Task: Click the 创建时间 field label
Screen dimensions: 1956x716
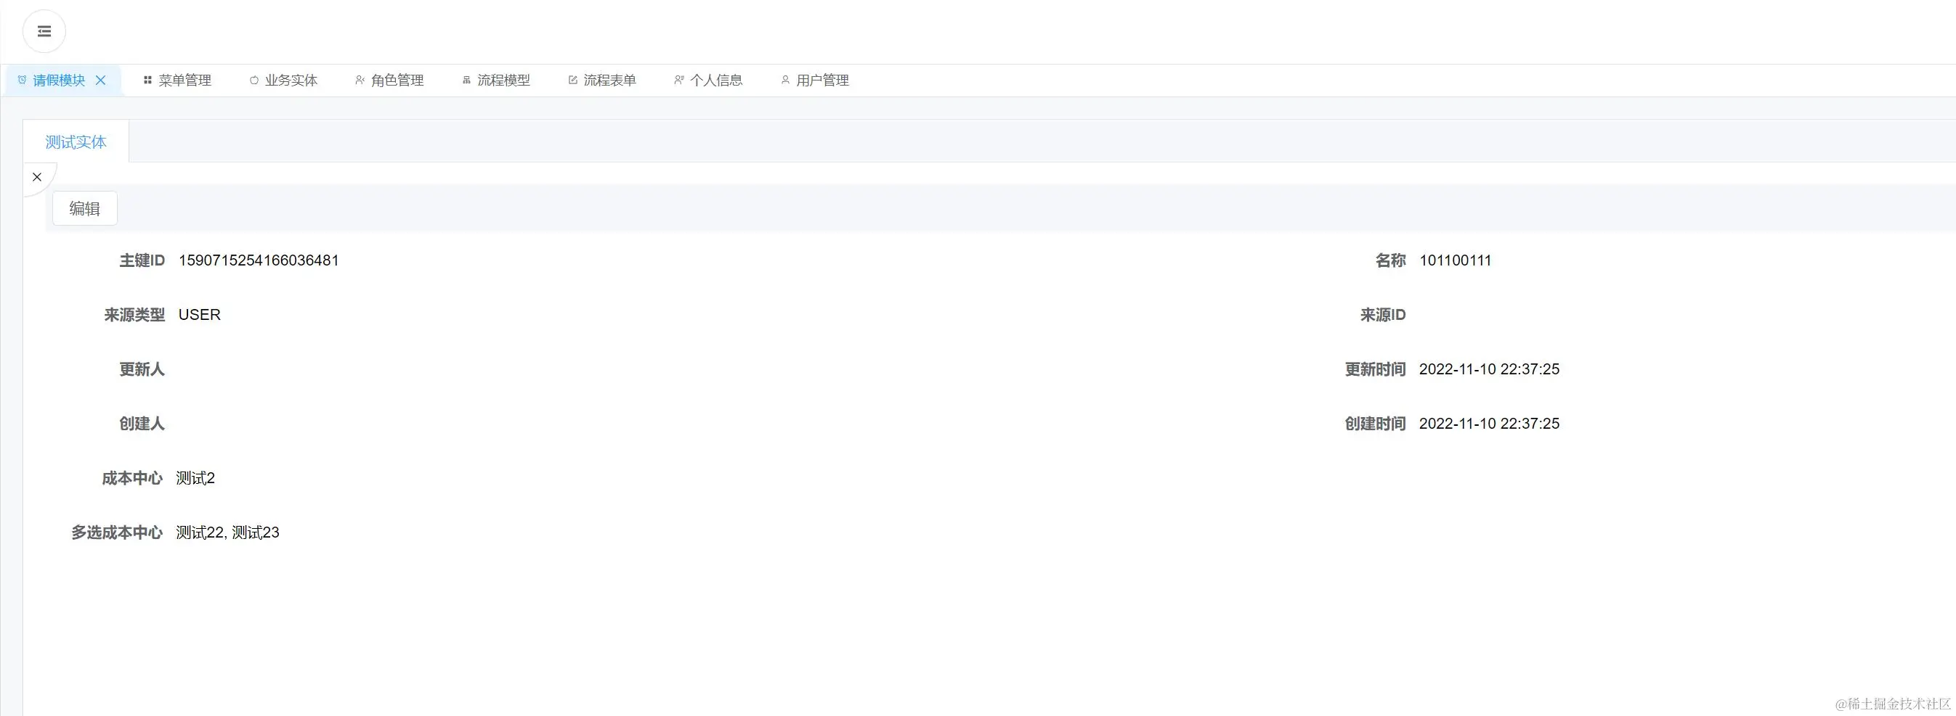Action: tap(1375, 424)
